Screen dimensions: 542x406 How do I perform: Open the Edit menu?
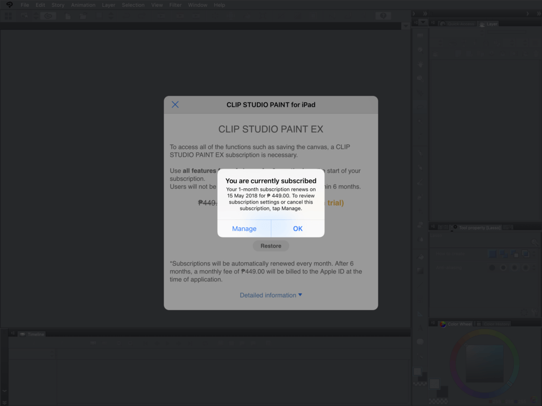[40, 5]
